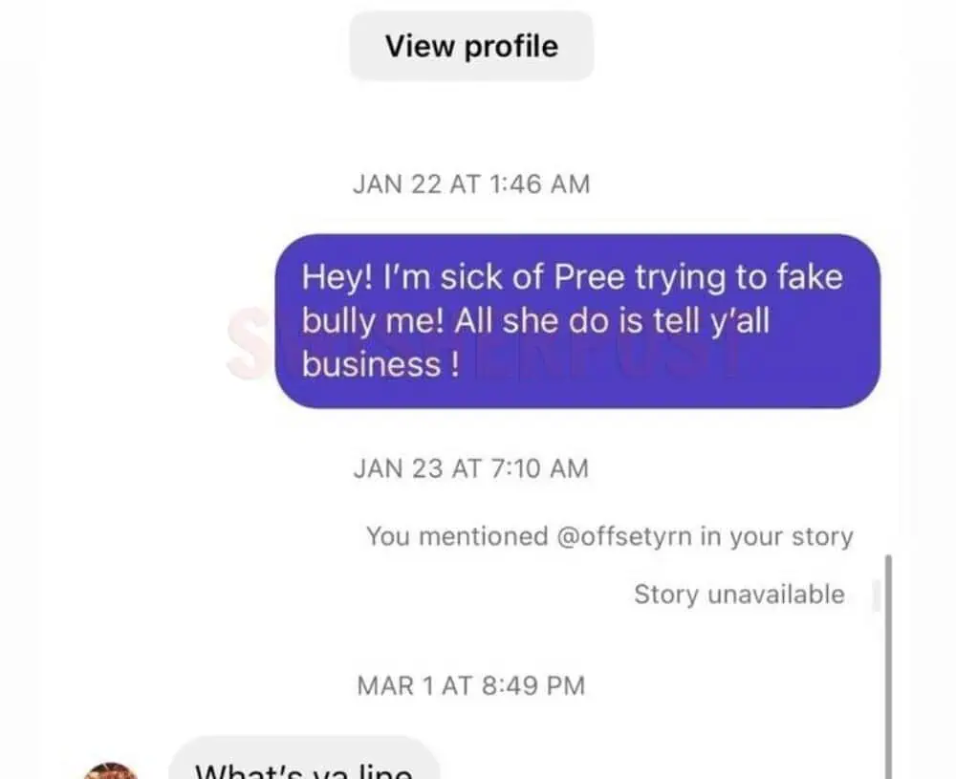The height and width of the screenshot is (779, 956).
Task: Click the word "Pree" in the message
Action: click(x=590, y=278)
